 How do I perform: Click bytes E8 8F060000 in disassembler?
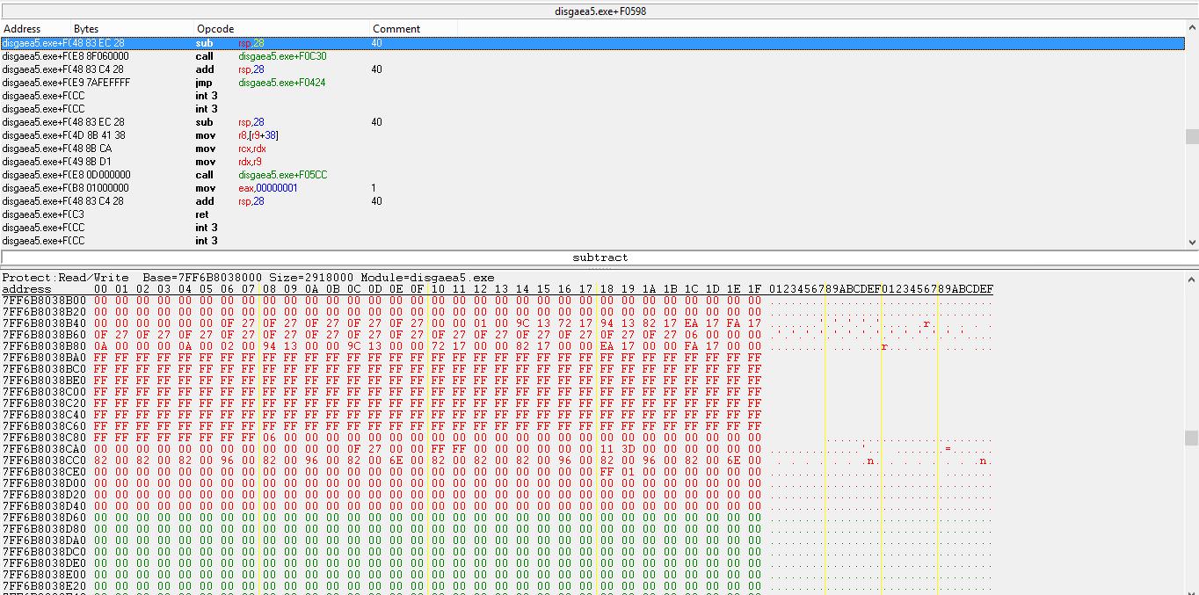99,56
